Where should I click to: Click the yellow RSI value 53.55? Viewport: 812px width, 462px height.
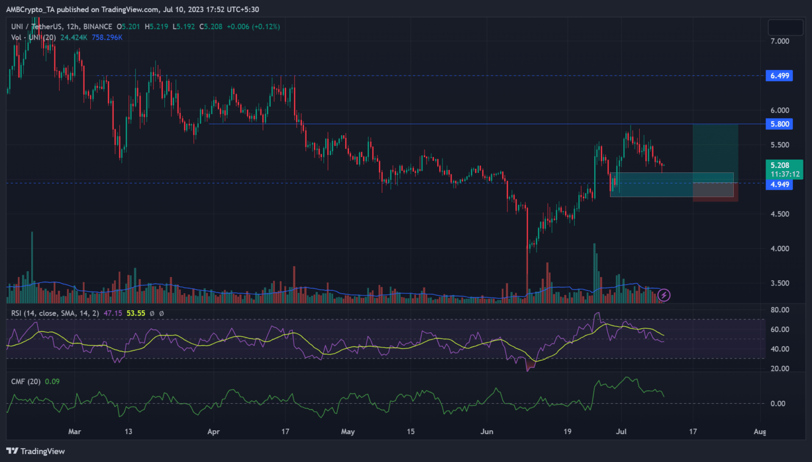click(136, 313)
